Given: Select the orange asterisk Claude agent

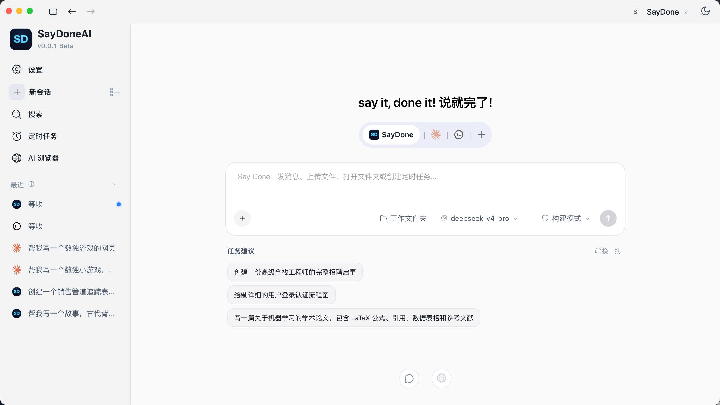Looking at the screenshot, I should (436, 135).
